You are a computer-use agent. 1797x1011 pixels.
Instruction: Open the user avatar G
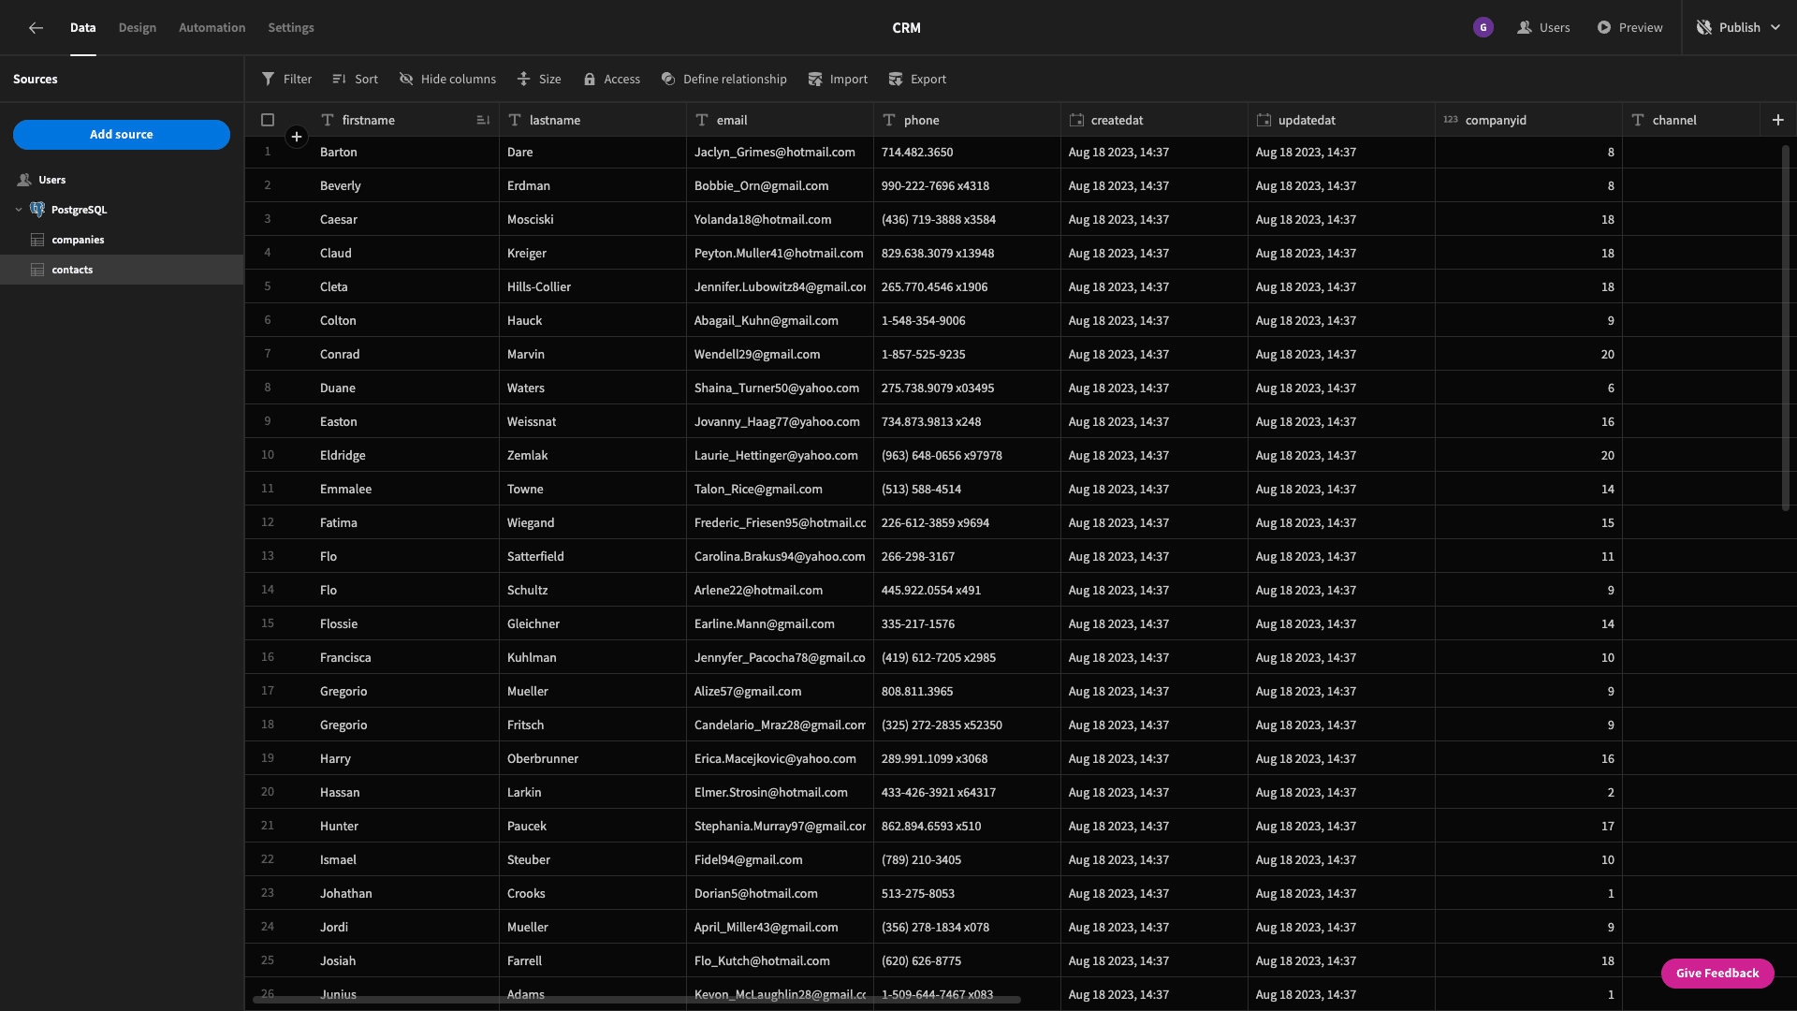[x=1483, y=28]
